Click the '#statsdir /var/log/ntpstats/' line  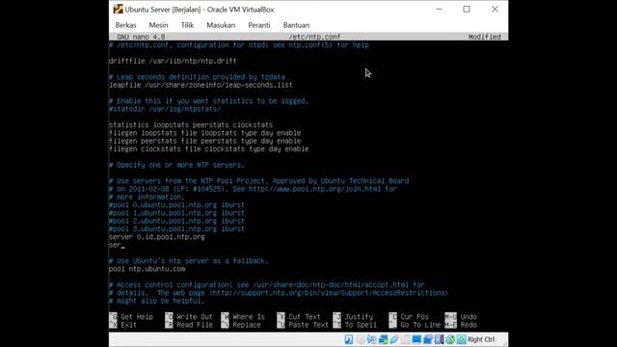click(165, 109)
